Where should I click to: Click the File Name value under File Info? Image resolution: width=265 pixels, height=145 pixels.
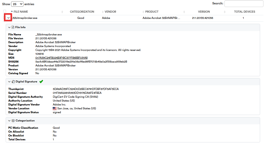coord(49,35)
